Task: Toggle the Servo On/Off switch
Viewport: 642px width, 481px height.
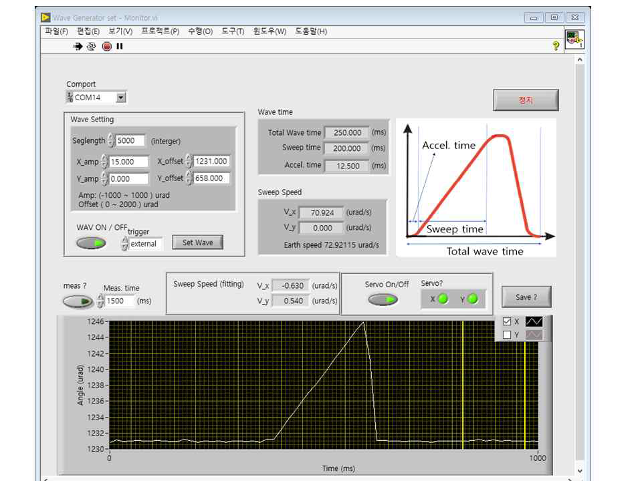Action: point(383,300)
